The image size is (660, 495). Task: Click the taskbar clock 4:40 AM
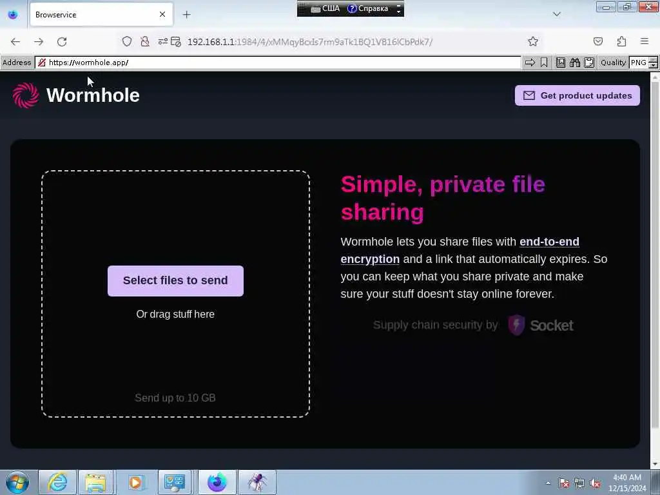626,483
